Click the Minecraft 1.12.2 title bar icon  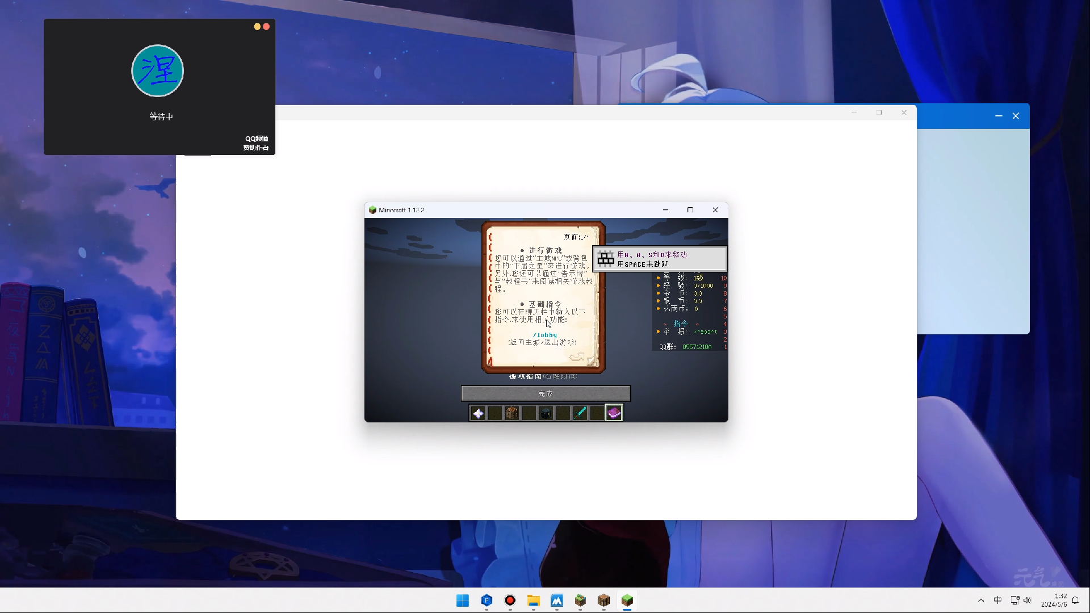click(372, 210)
